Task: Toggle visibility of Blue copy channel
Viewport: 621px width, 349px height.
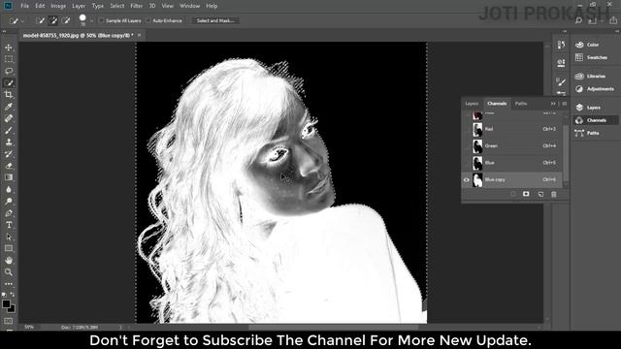Action: [466, 180]
